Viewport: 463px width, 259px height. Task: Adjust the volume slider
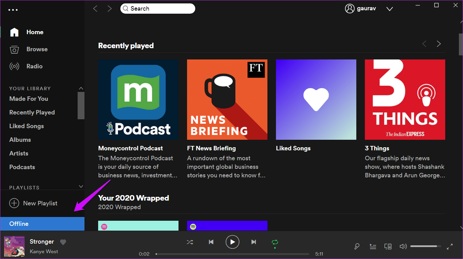point(426,246)
